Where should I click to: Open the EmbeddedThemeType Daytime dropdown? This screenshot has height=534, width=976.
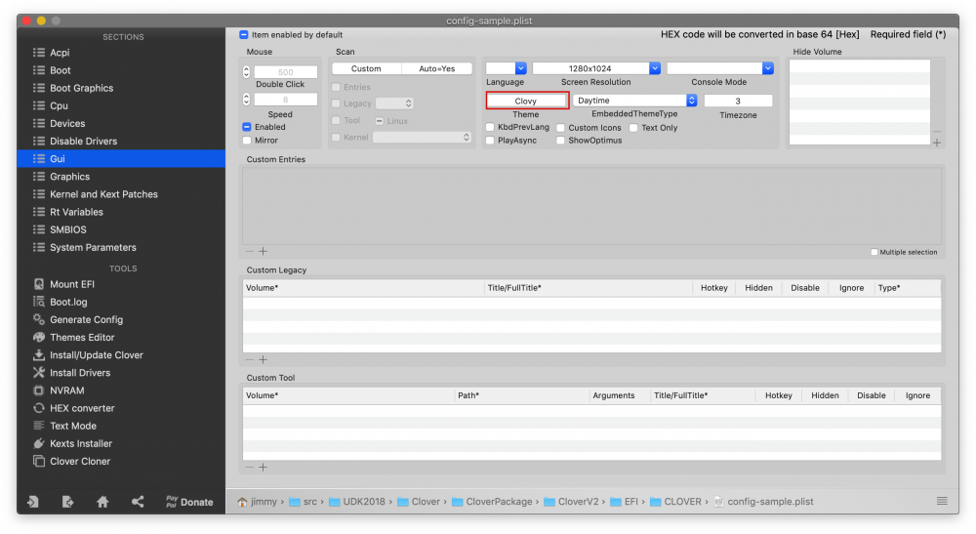click(x=634, y=101)
